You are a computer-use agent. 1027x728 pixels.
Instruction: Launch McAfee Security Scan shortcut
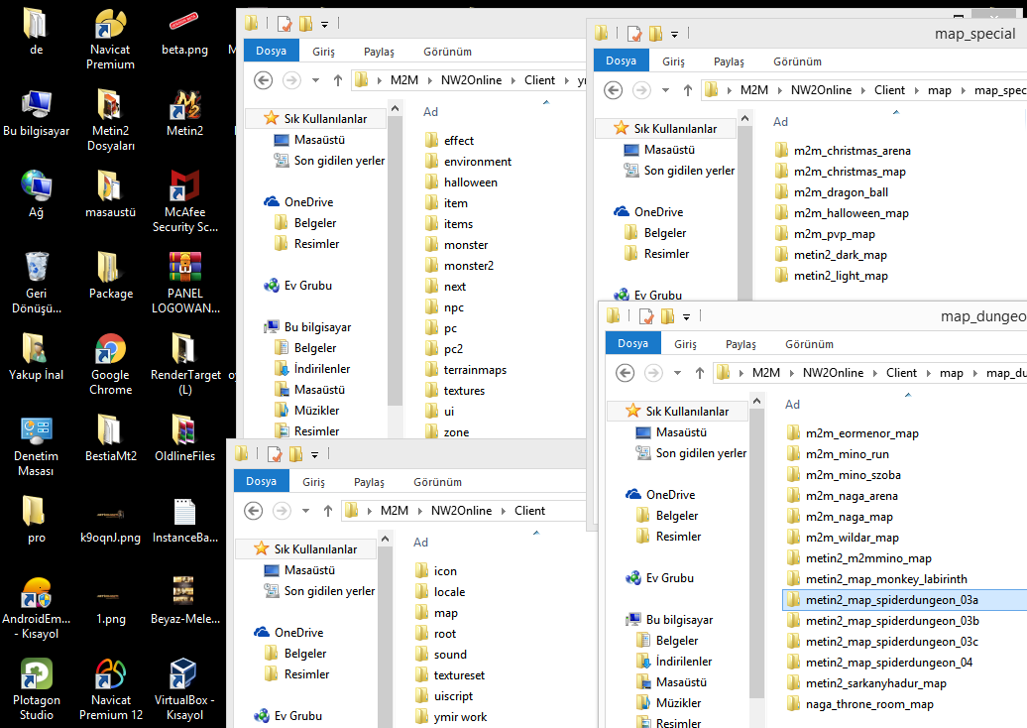coord(184,201)
